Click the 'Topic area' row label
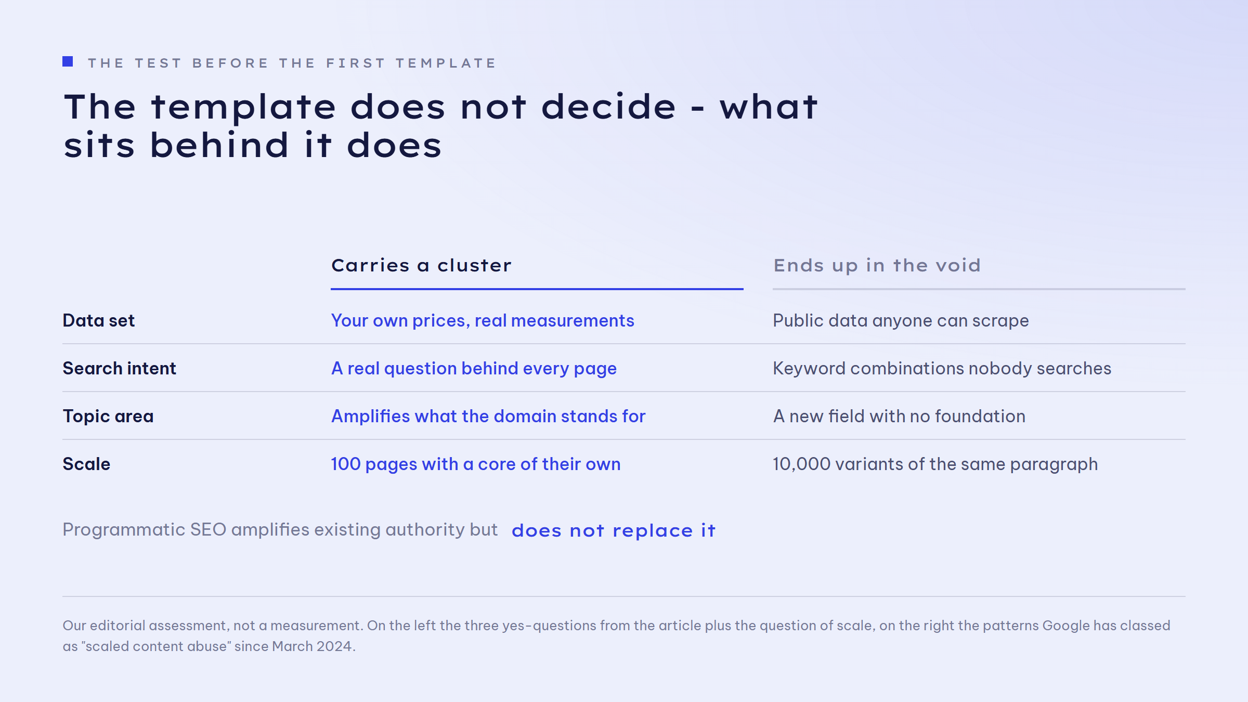 coord(108,417)
